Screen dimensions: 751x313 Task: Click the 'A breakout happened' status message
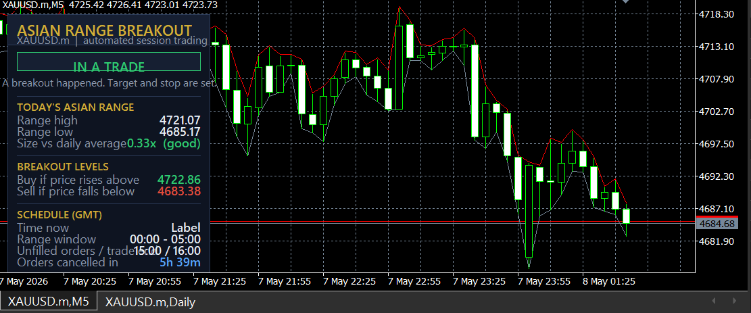coord(108,83)
